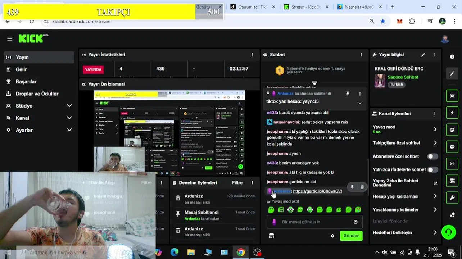This screenshot has width=462, height=259.
Task: Open Microsoft Edge from the taskbar
Action: [174, 253]
